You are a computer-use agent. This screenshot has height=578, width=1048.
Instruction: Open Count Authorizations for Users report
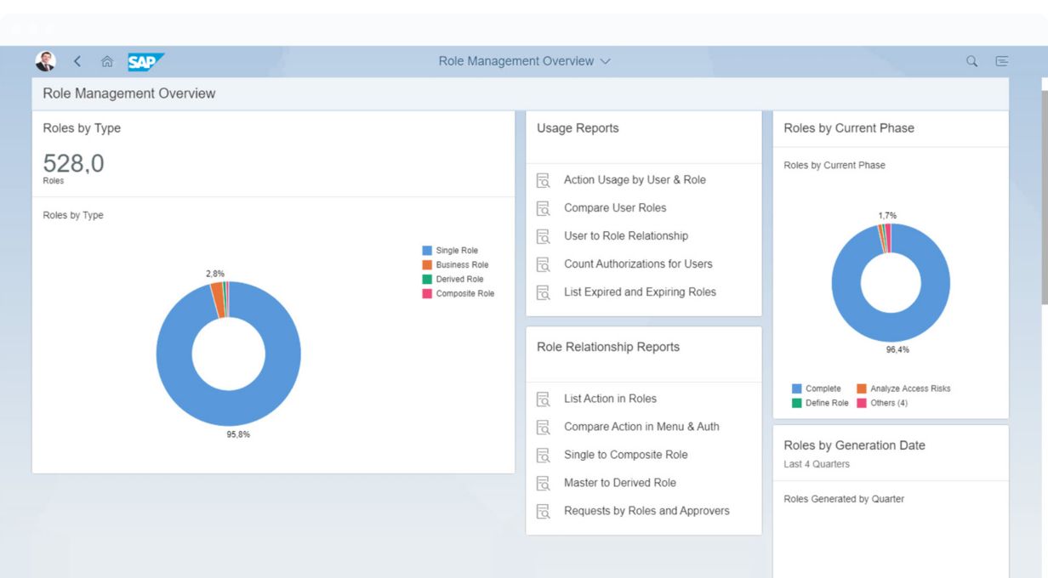point(638,264)
